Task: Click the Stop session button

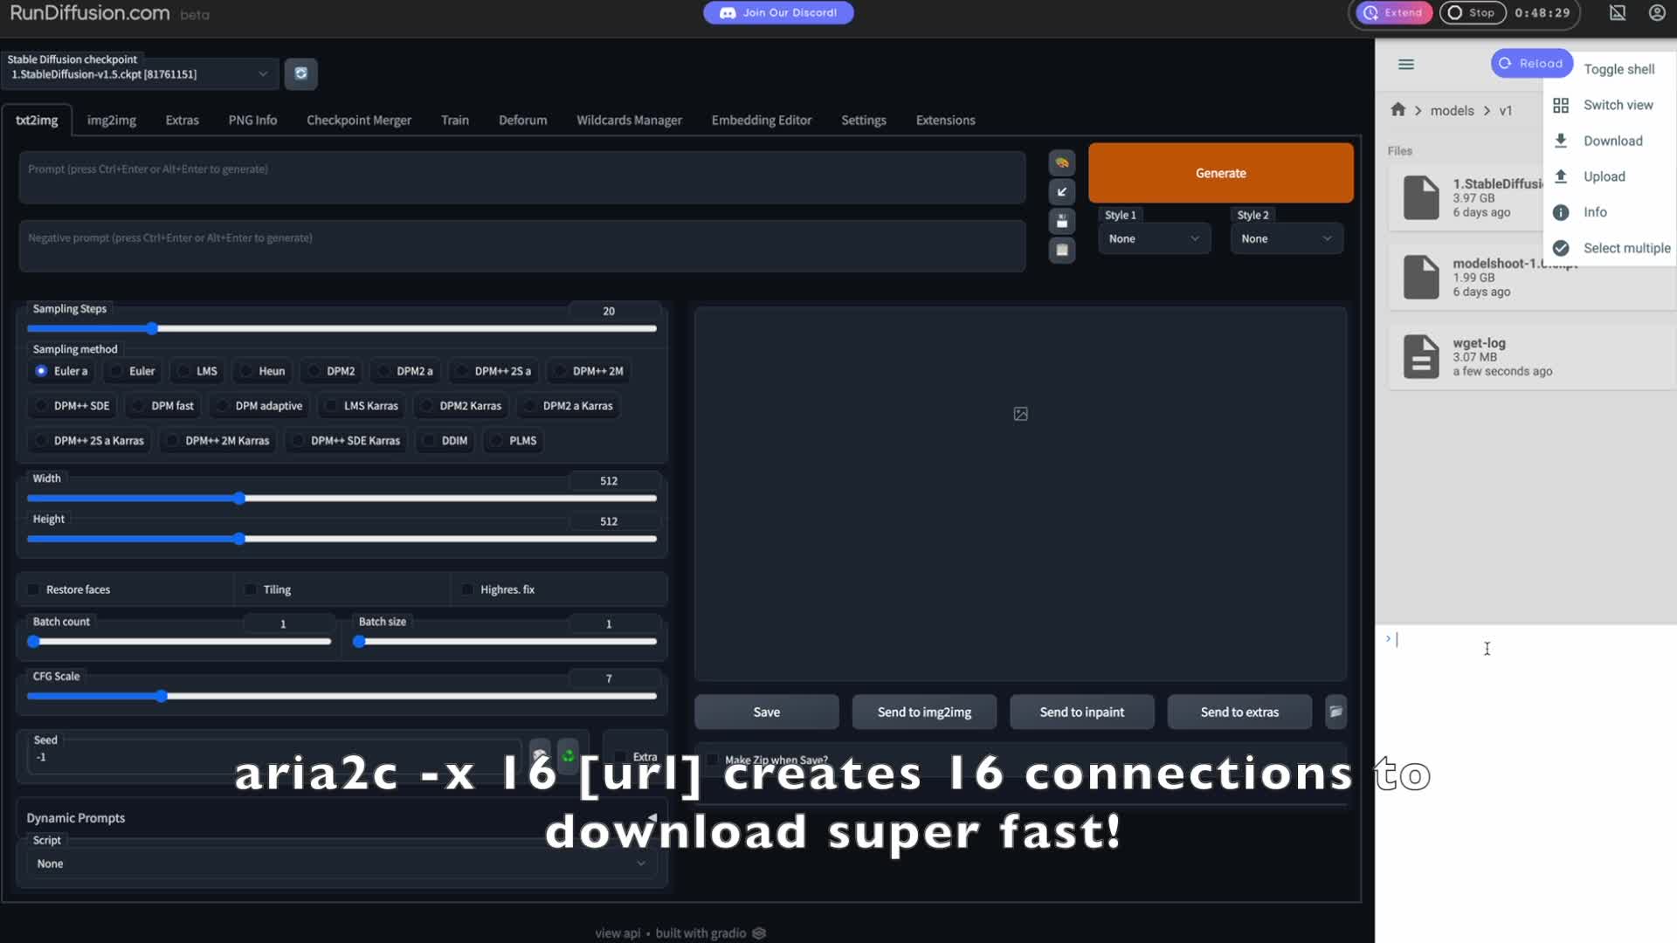Action: [1472, 12]
